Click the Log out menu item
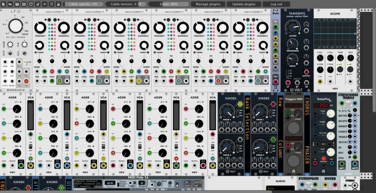Viewport: 376px width, 193px height. point(276,4)
